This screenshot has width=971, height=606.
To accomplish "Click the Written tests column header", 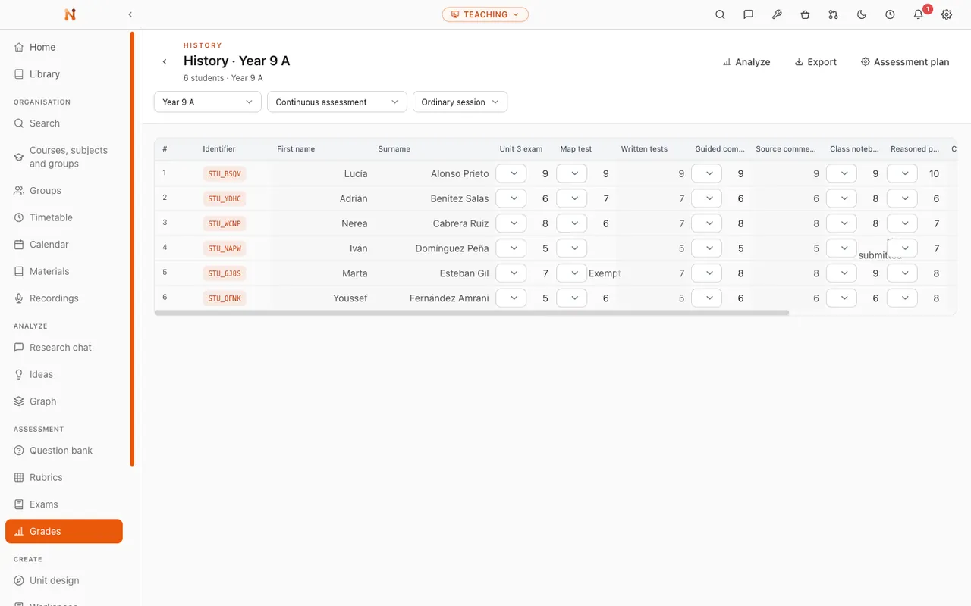I will (644, 149).
